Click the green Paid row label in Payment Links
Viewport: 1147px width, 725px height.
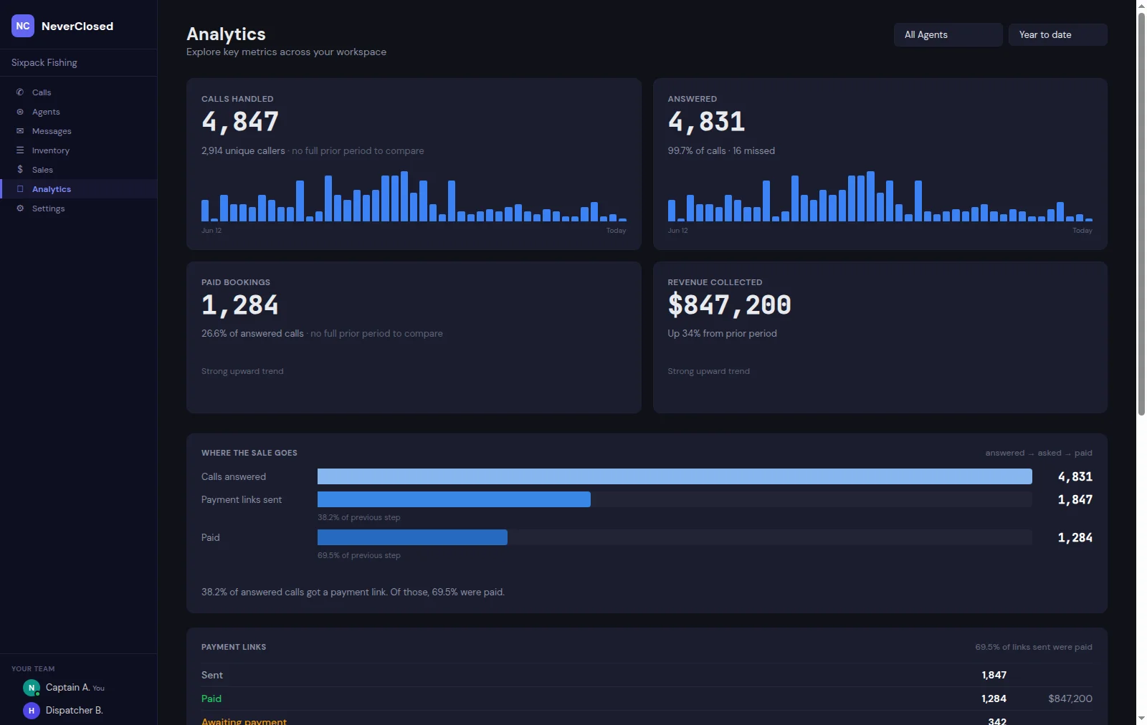click(211, 698)
